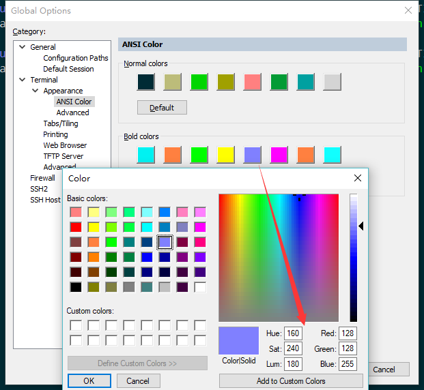The width and height of the screenshot is (424, 390).
Task: Pick the magenta bold color swatch
Action: coord(279,155)
